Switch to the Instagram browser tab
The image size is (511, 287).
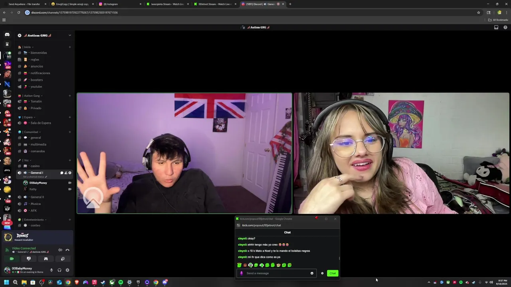point(119,4)
